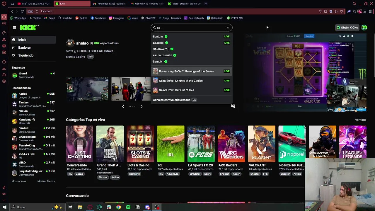
Task: Open shelao streamer name link
Action: [x=82, y=43]
